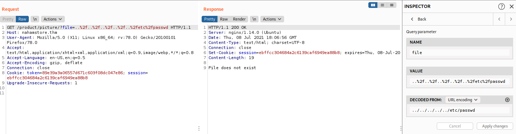Edit the VALUE field with encoded path
Screen dimensions: 516x134
tap(459, 81)
